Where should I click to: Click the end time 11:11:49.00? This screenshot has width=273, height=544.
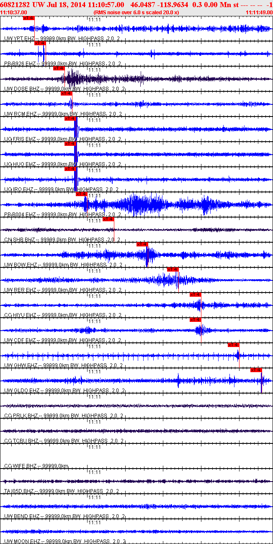click(259, 13)
